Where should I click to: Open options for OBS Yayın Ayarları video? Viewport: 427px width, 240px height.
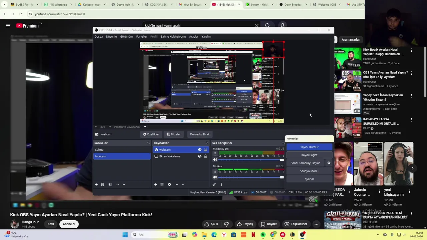tap(411, 73)
